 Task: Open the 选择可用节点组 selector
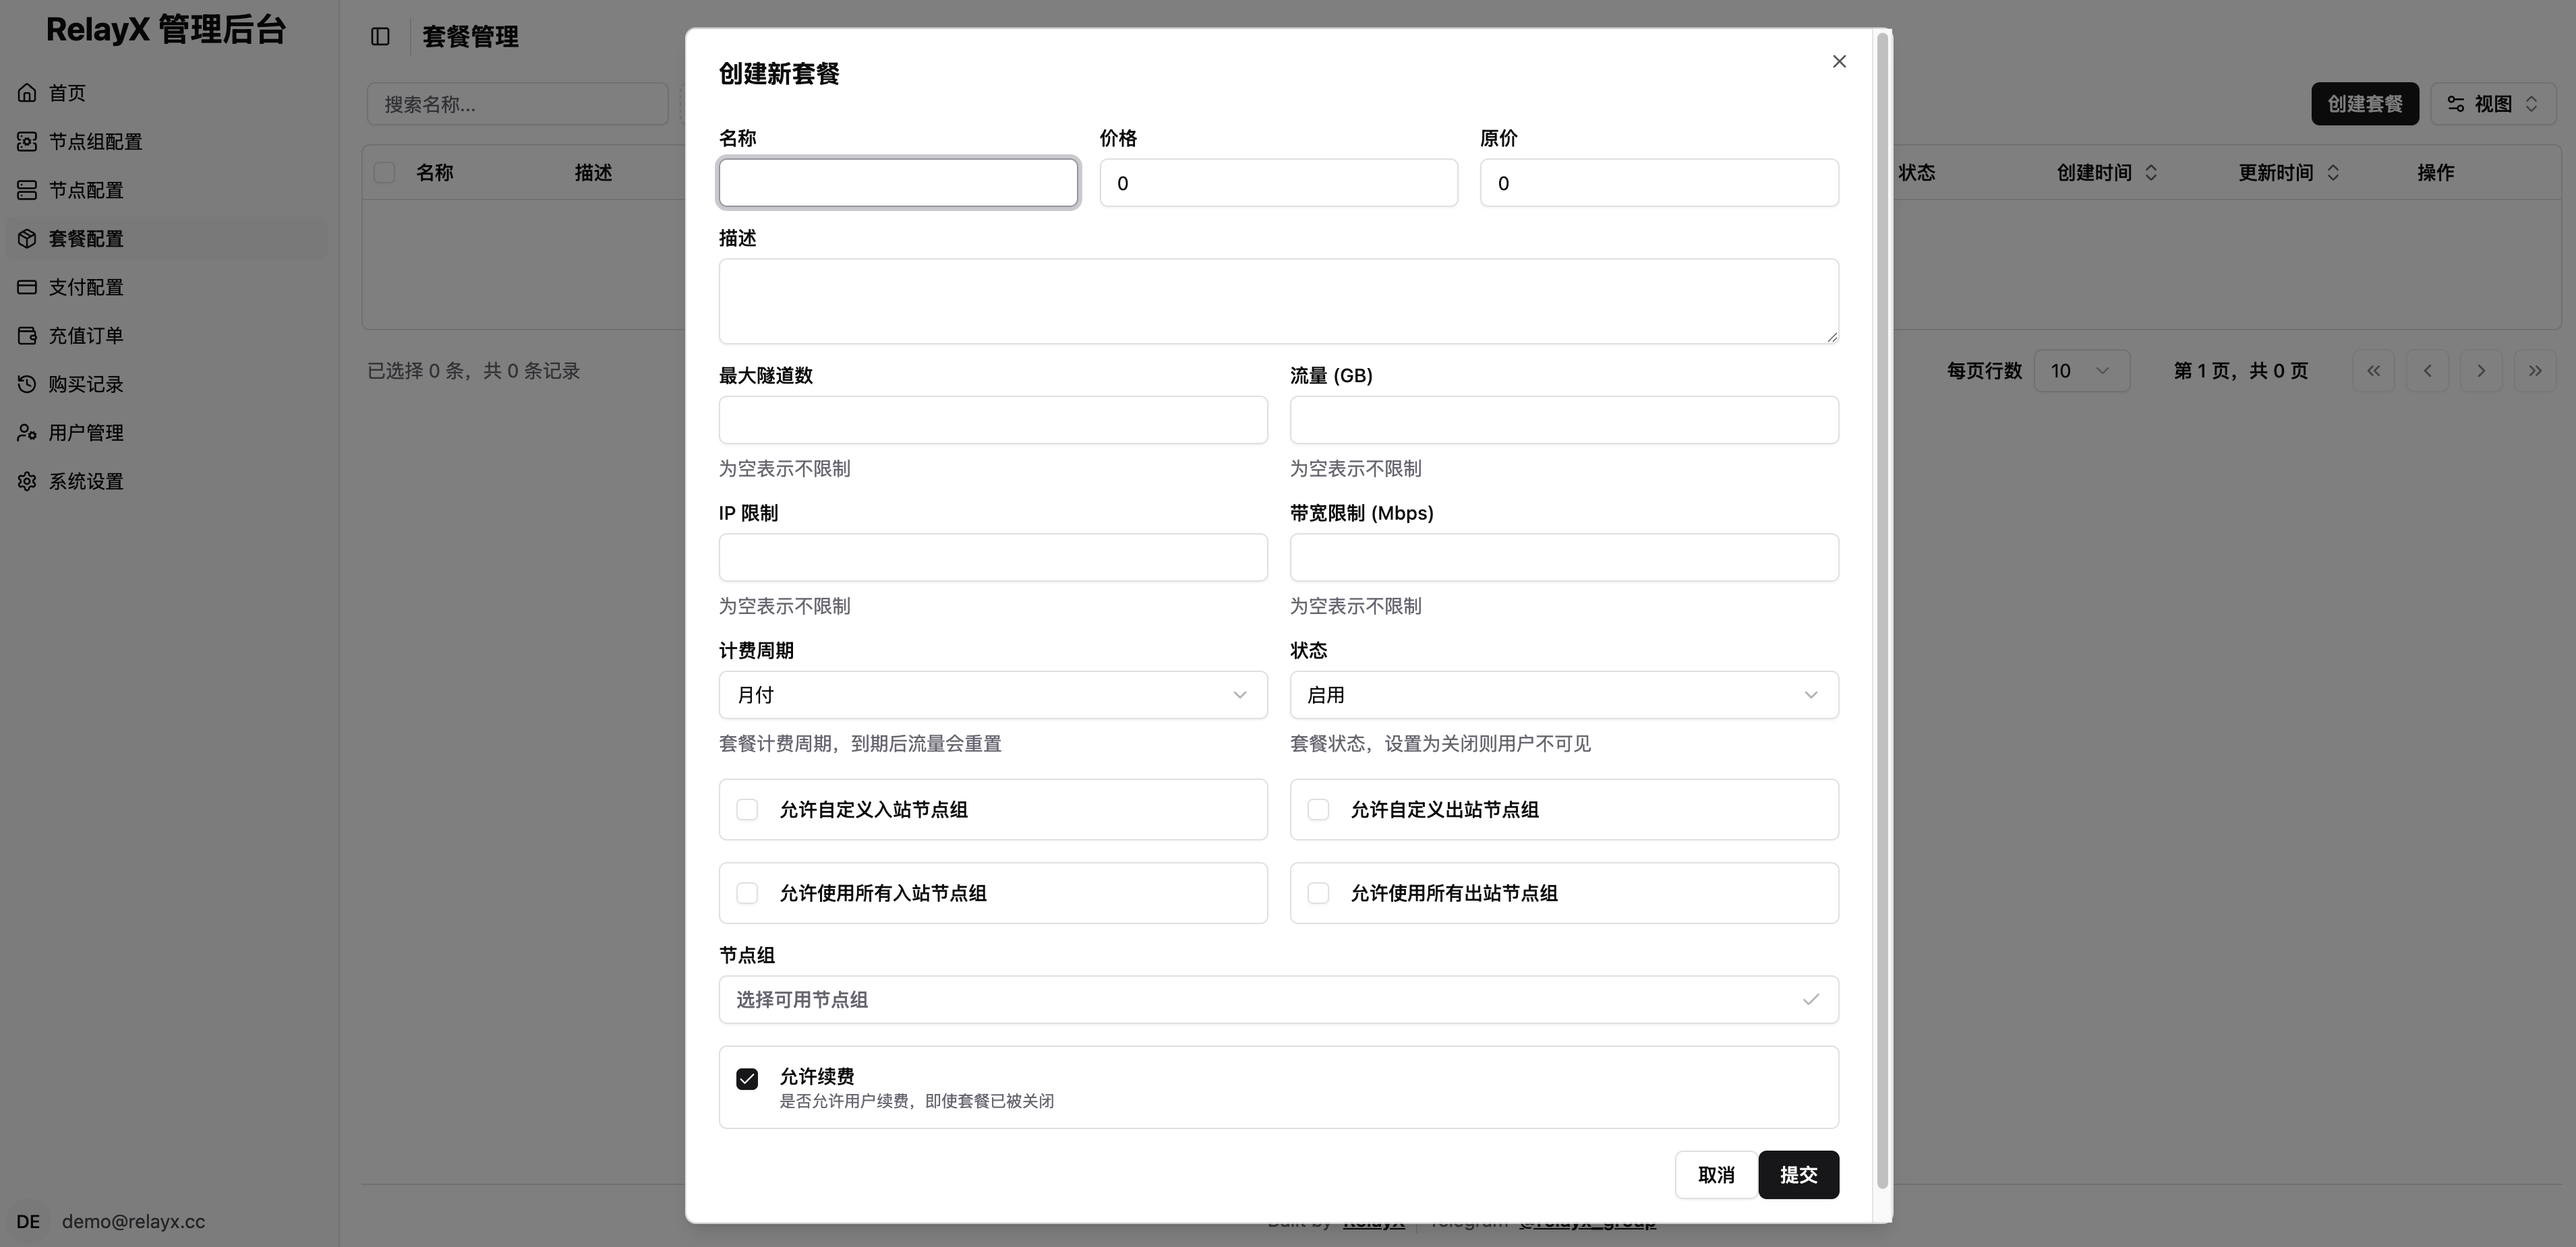(x=1277, y=999)
